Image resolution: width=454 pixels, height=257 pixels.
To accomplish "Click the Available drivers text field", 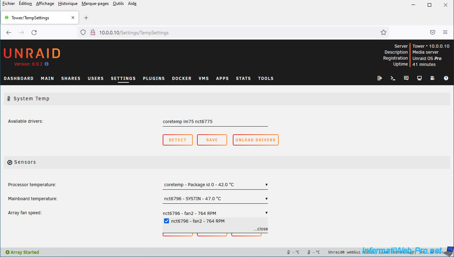I will coord(215,122).
